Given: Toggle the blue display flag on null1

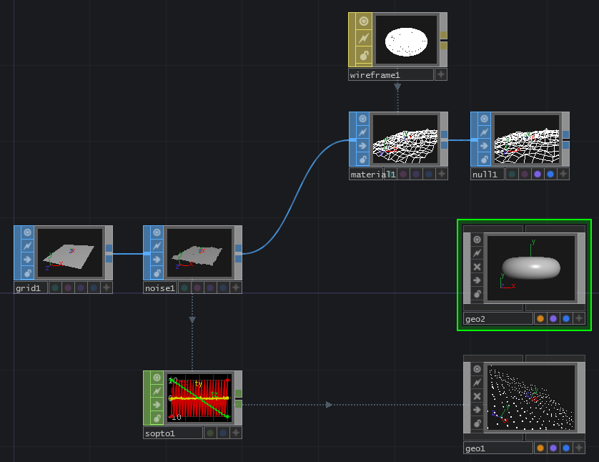Looking at the screenshot, I should pos(550,174).
